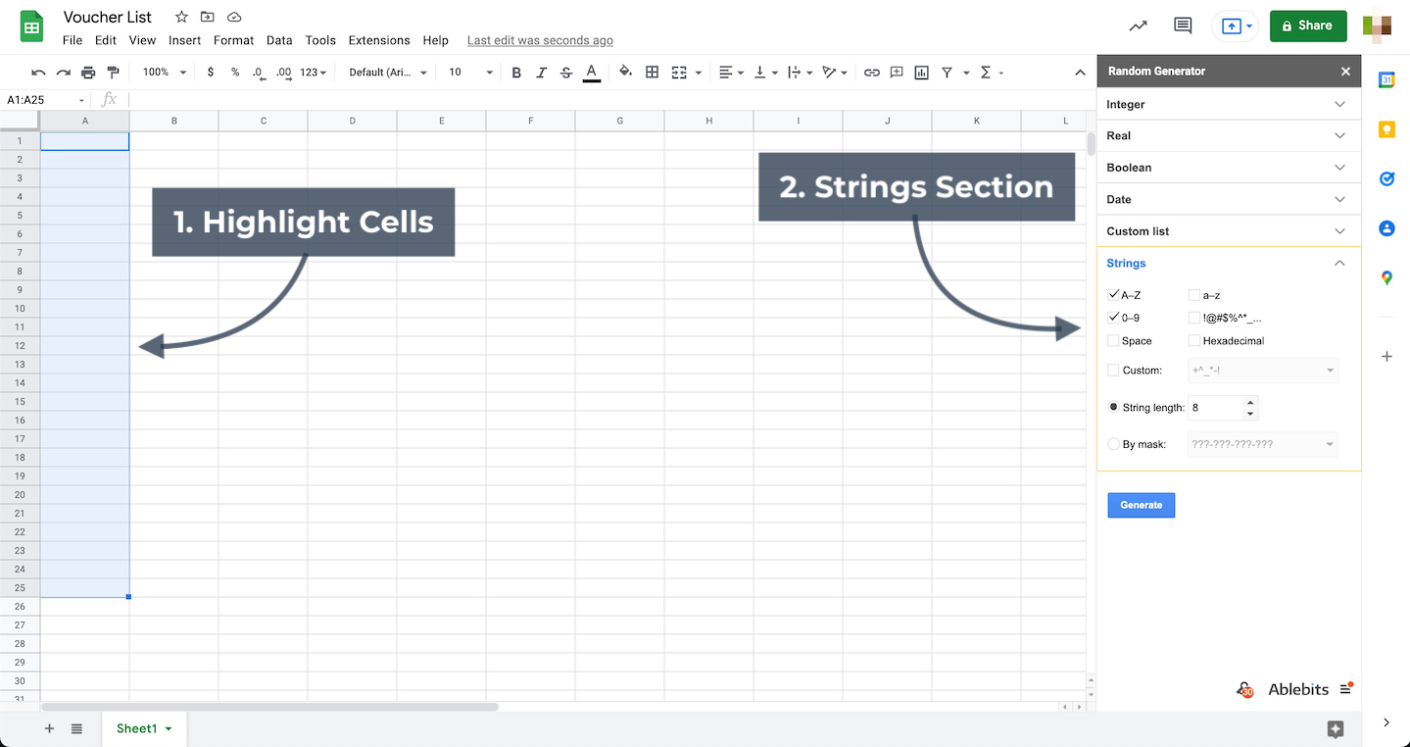
Task: Select the Paint format tool
Action: coord(113,73)
